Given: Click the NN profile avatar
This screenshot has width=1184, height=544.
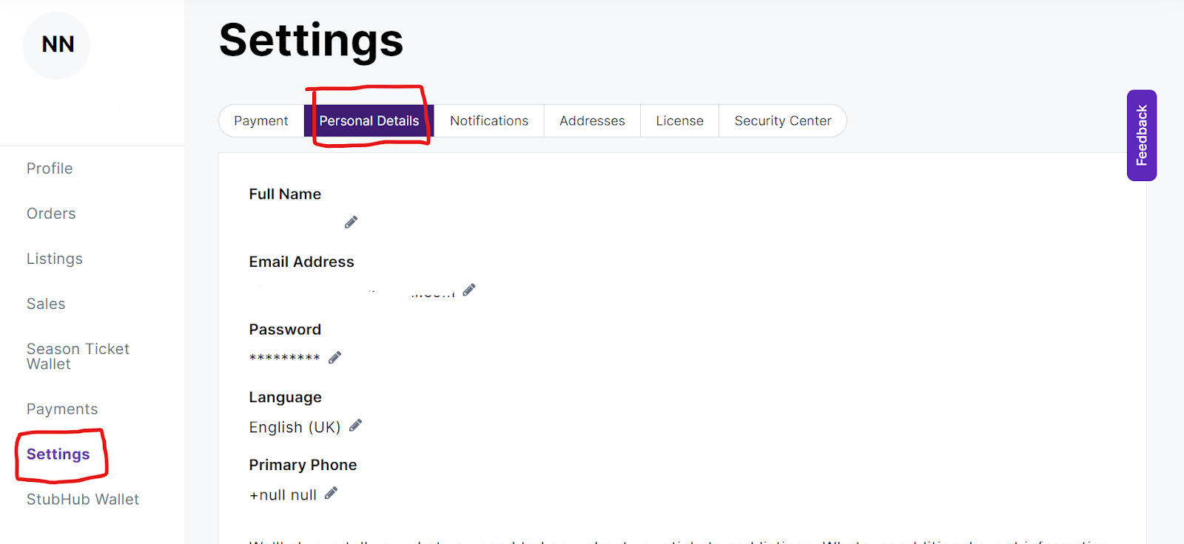Looking at the screenshot, I should pos(57,45).
